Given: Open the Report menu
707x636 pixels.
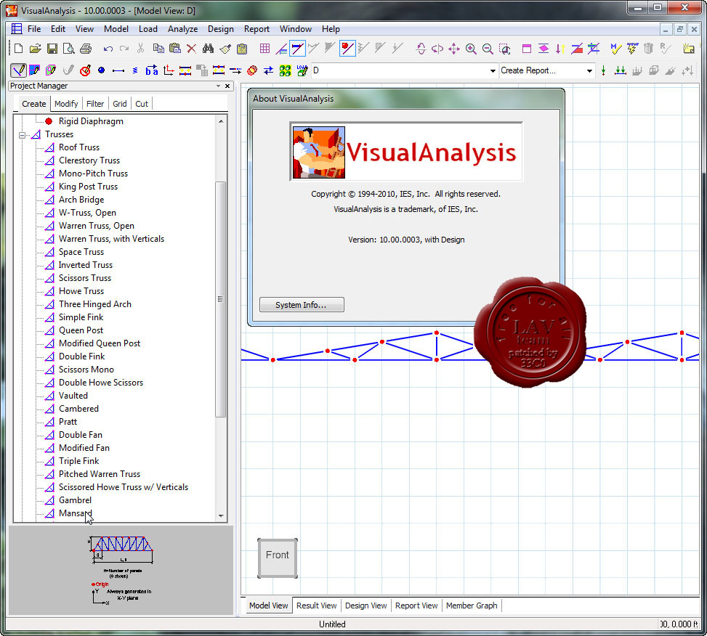Looking at the screenshot, I should (x=256, y=29).
